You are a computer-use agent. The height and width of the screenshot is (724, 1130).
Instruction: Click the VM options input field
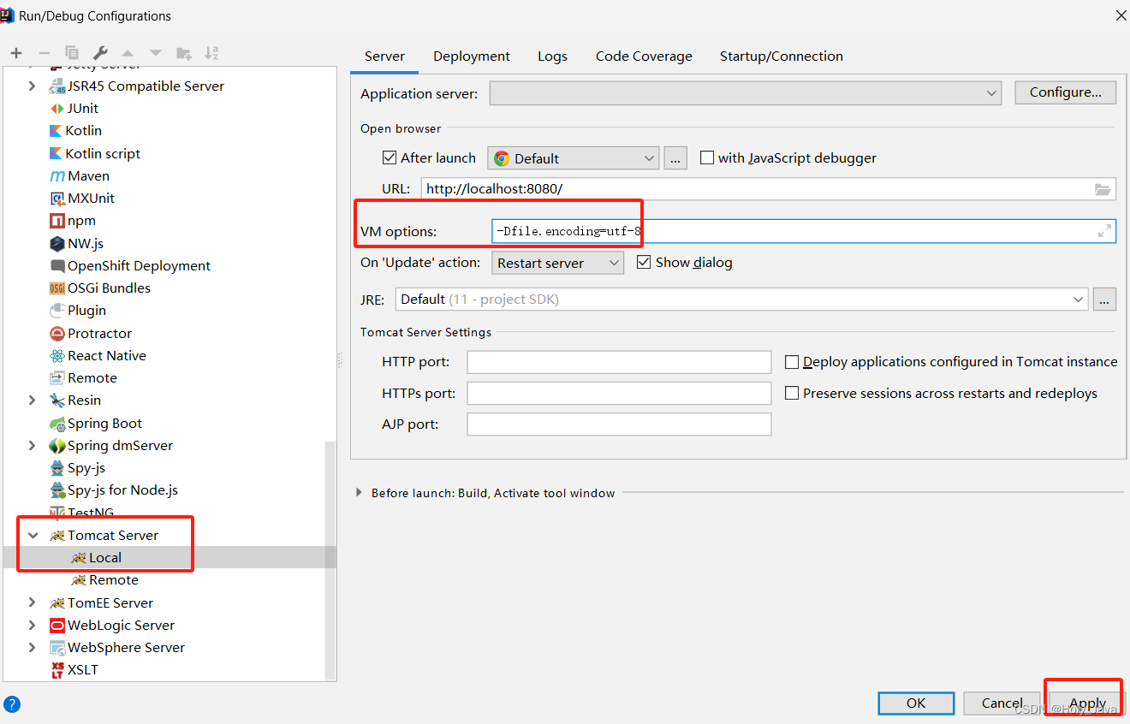tap(803, 231)
